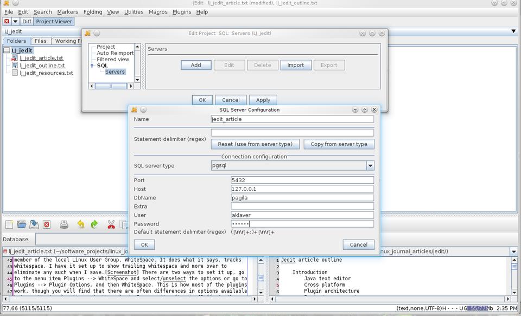
Task: Click the Open File folder icon
Action: click(x=22, y=224)
